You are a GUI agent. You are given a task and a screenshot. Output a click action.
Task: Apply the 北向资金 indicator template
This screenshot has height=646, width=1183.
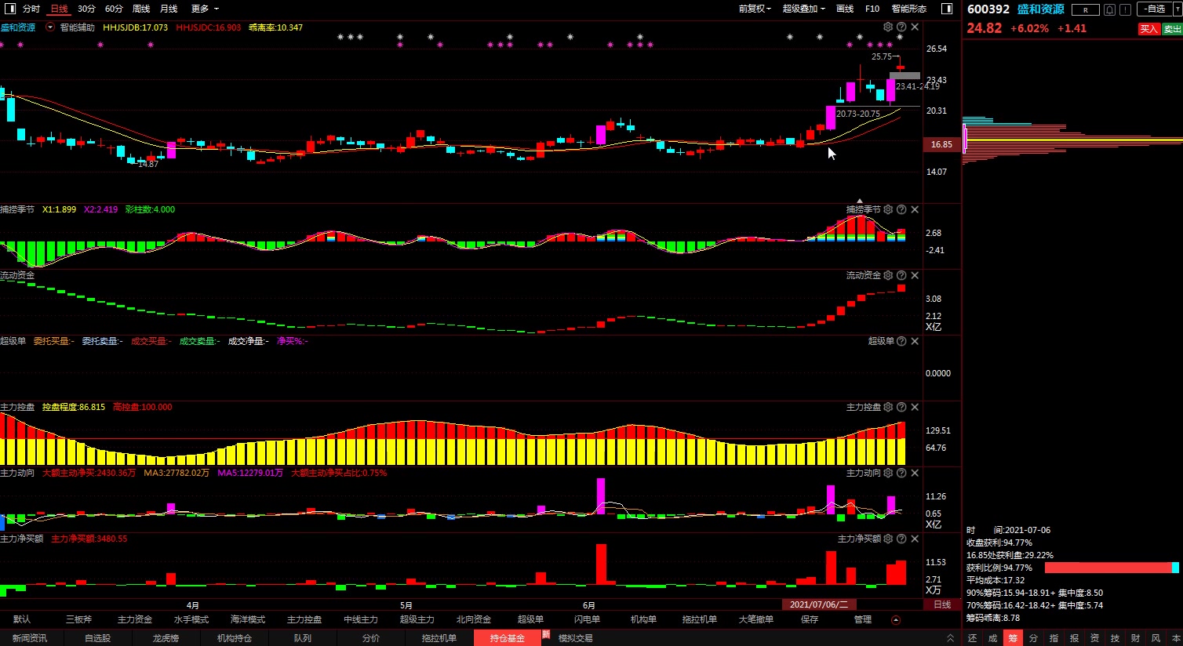[474, 619]
